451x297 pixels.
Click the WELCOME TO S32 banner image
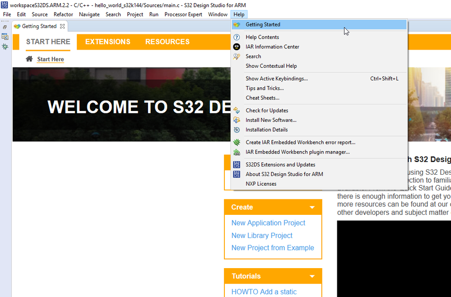(x=122, y=104)
